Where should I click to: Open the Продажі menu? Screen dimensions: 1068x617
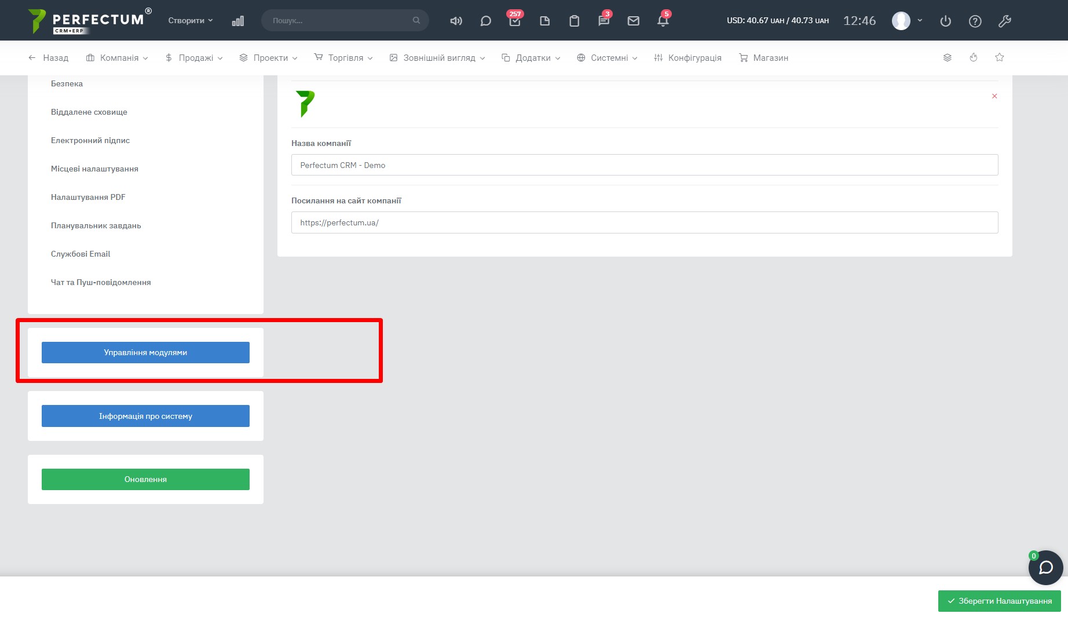(x=195, y=58)
